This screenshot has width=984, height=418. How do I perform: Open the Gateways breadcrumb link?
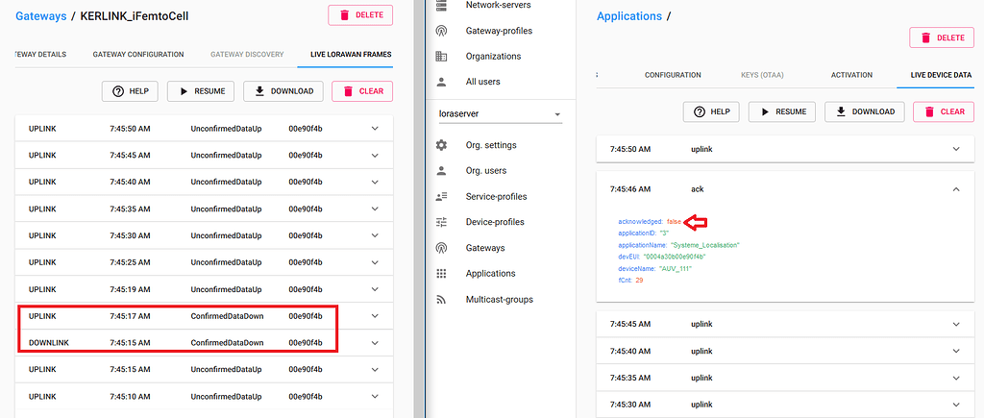click(40, 16)
